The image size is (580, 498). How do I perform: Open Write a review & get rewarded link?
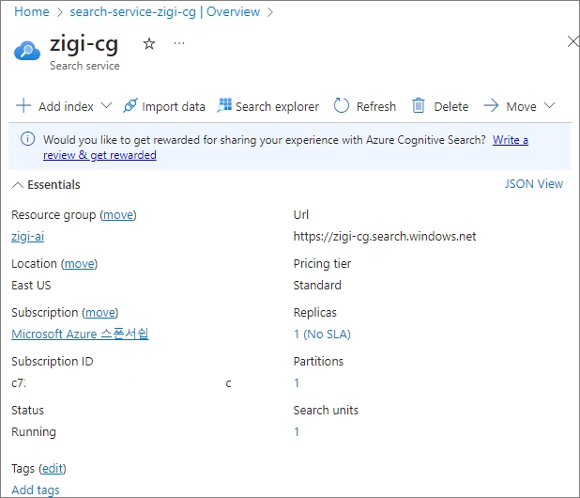tap(285, 148)
